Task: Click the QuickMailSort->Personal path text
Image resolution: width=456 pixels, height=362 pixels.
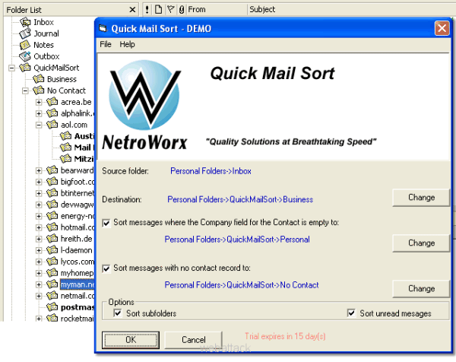Action: click(x=237, y=240)
